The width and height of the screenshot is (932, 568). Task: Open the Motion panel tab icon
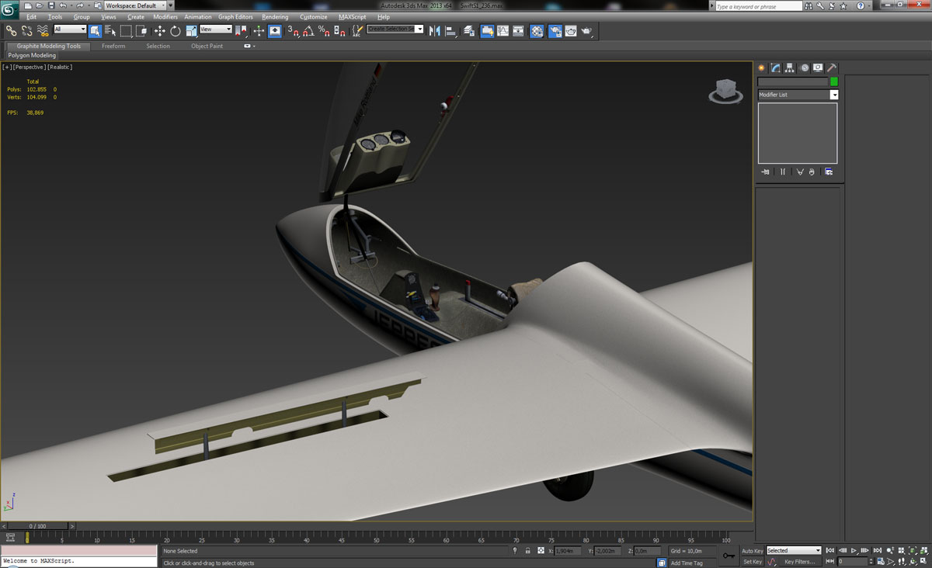[x=804, y=68]
